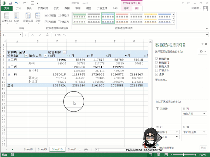Click zoom out minus button

172,155
